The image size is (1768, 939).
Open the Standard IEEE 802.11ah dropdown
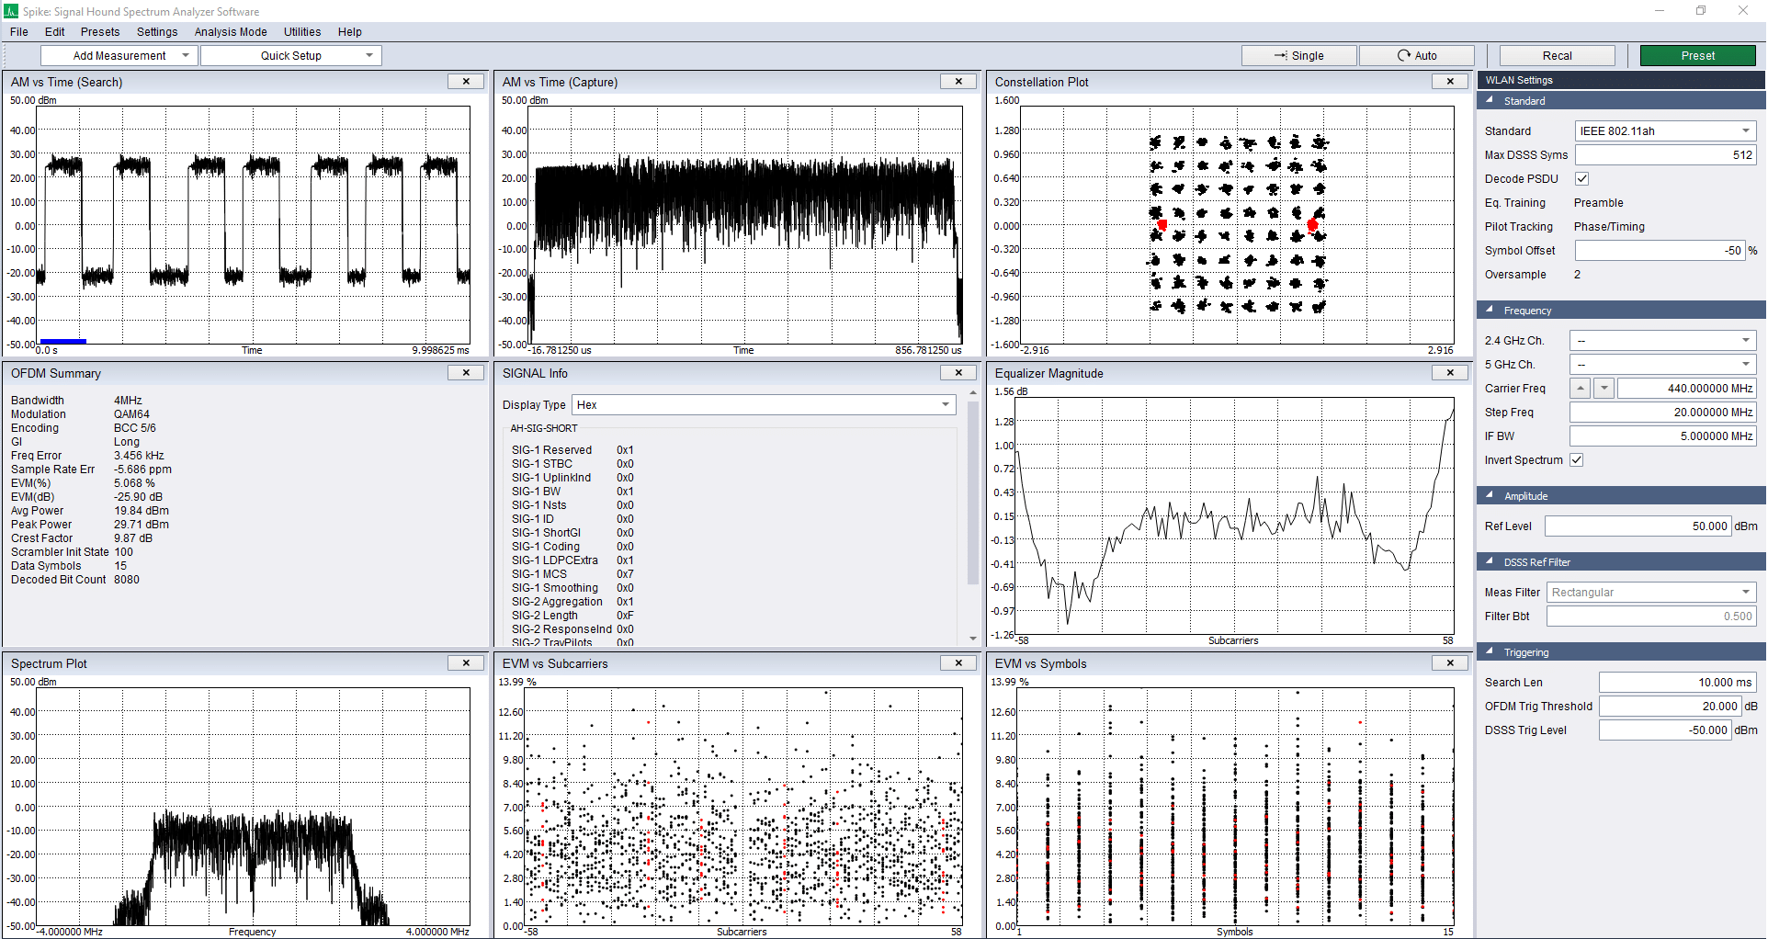1664,131
